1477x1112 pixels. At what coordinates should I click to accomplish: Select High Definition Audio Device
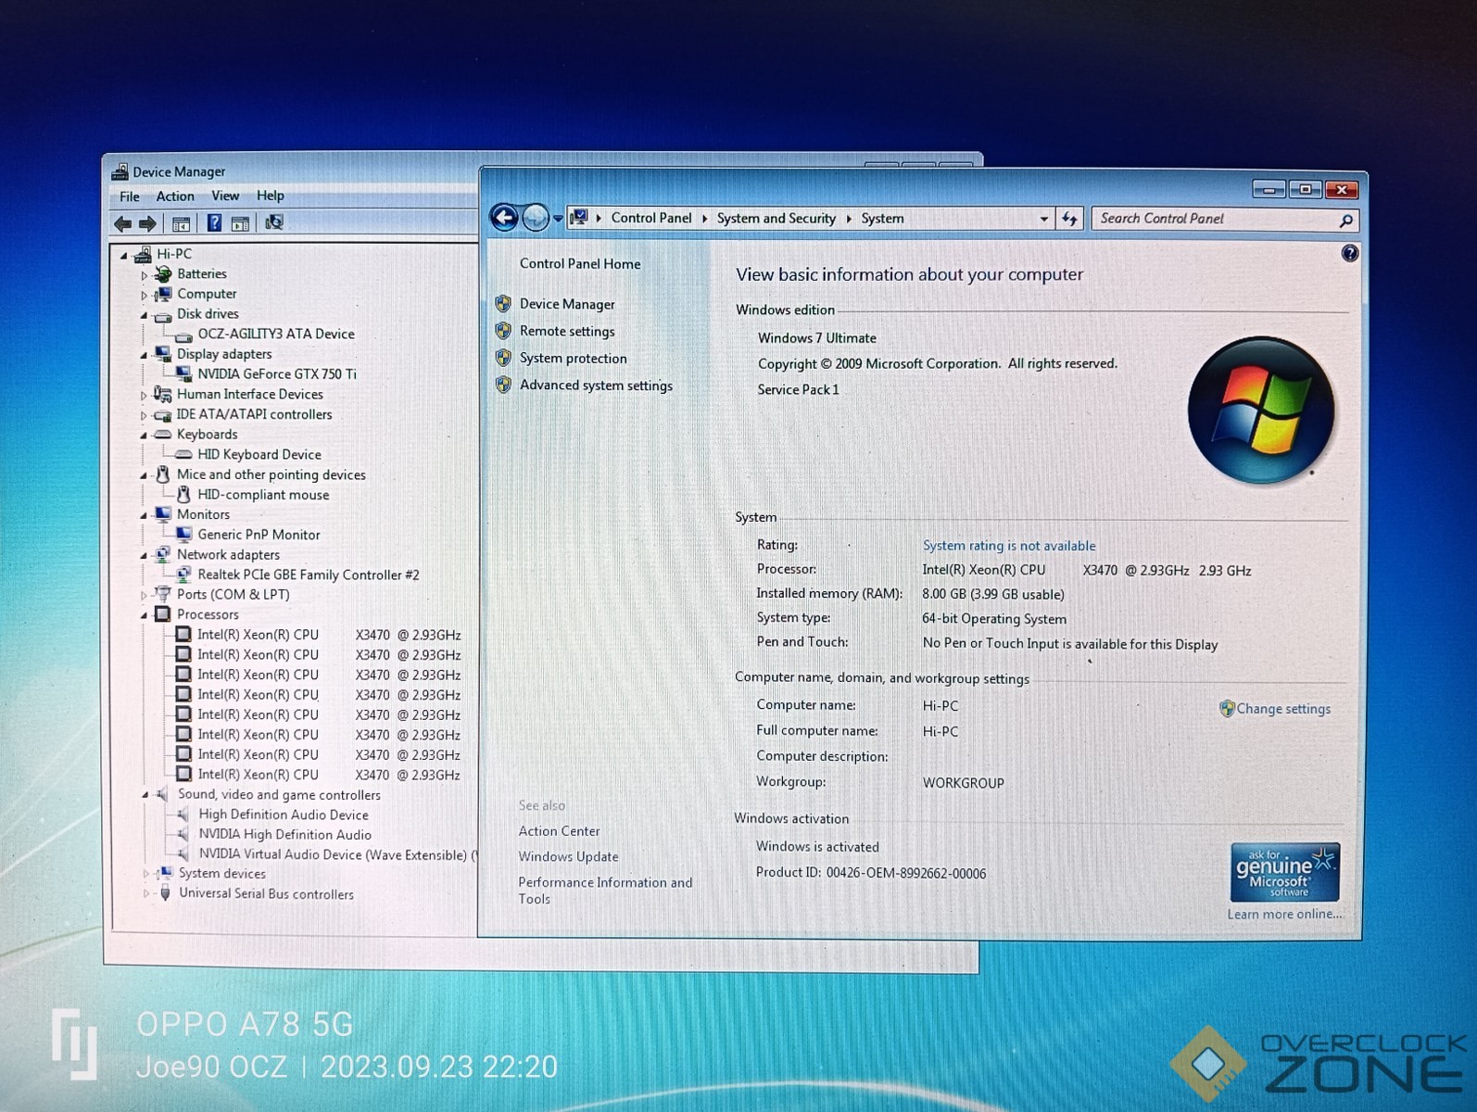coord(284,815)
